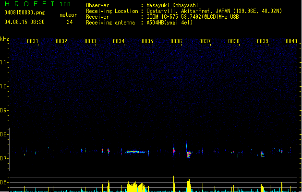Click the 1.0 kHz frequency axis label
The height and width of the screenshot is (192, 302).
click(4, 86)
